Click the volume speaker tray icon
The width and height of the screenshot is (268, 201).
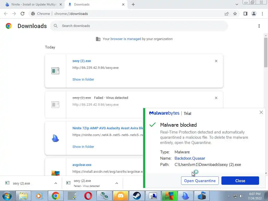point(242,196)
